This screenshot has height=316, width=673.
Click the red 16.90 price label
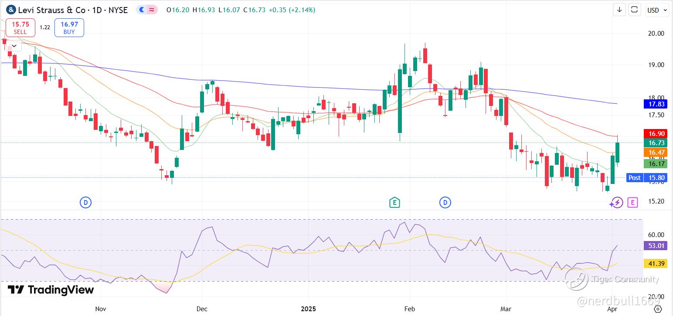(x=656, y=133)
